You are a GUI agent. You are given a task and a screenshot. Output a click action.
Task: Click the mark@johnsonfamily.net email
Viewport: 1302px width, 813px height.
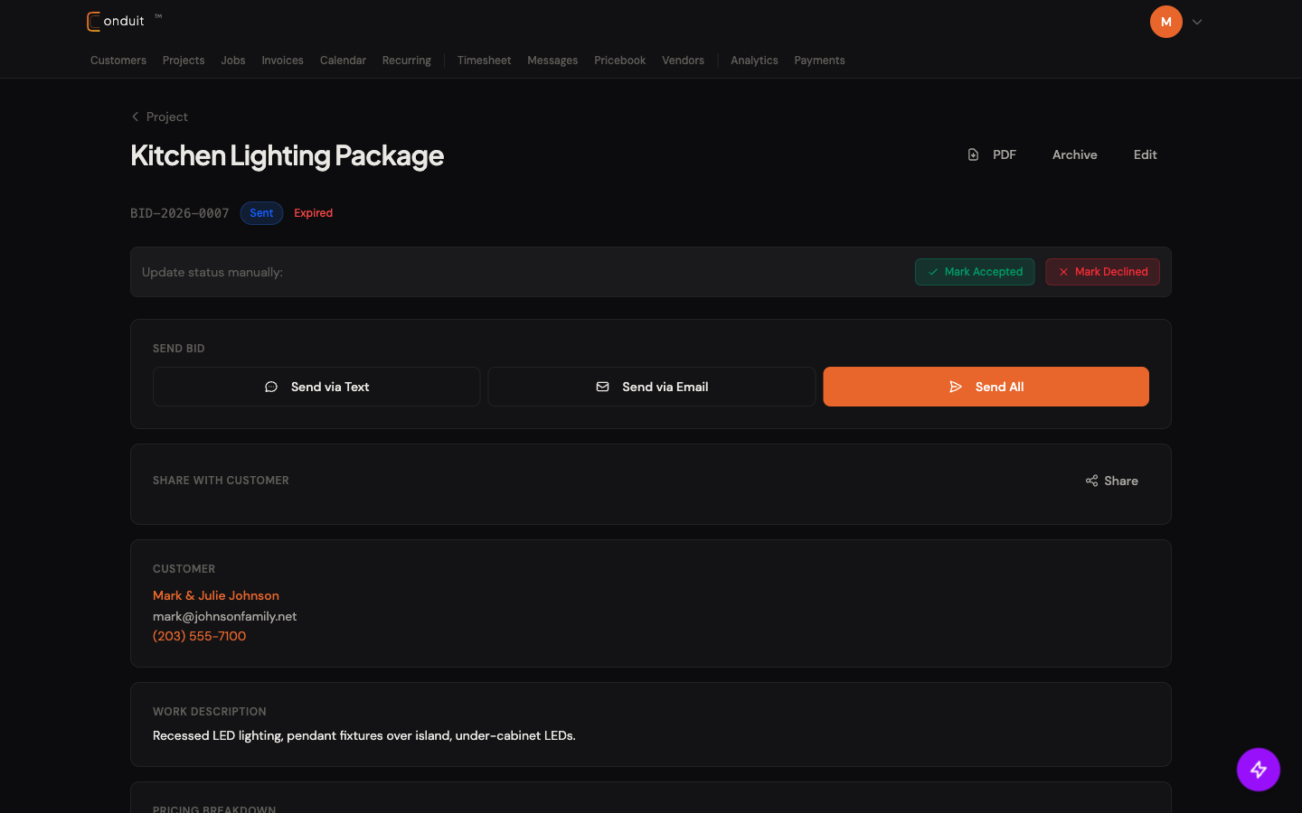click(x=224, y=616)
